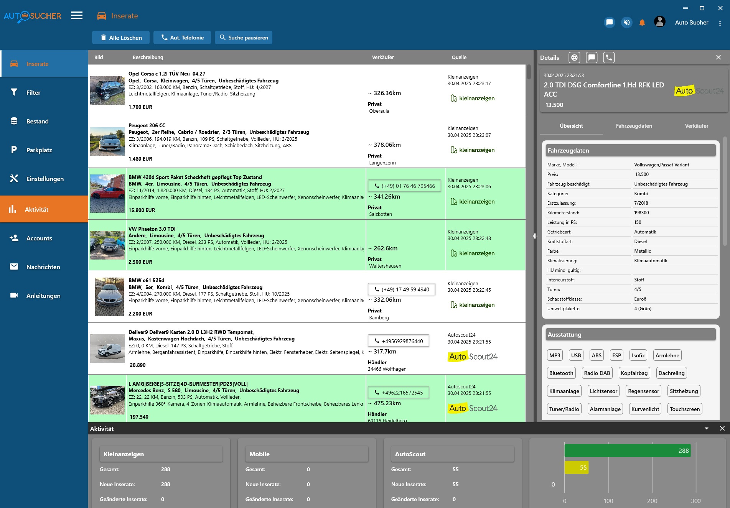Click kleinanzeigen logo in VW Phaeton row
This screenshot has height=508, width=730.
(473, 253)
